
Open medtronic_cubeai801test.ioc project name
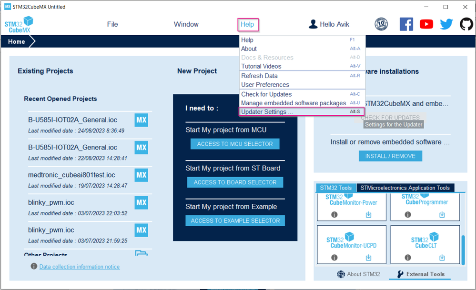point(71,175)
